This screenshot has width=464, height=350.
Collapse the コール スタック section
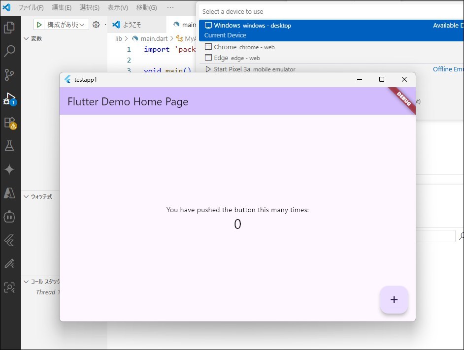tap(41, 282)
